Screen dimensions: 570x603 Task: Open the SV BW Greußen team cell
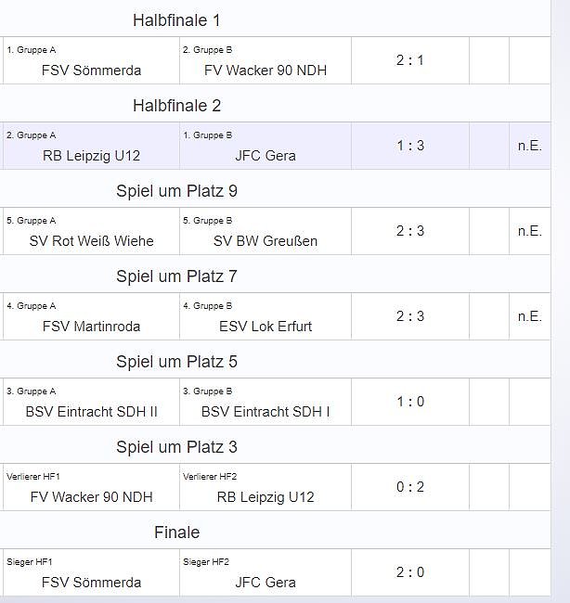pyautogui.click(x=266, y=241)
